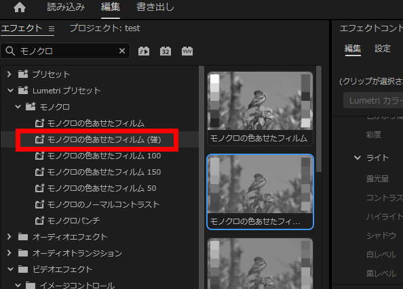Click preset icon beside フィルム 150
Viewport: 403px width, 289px height.
(39, 171)
